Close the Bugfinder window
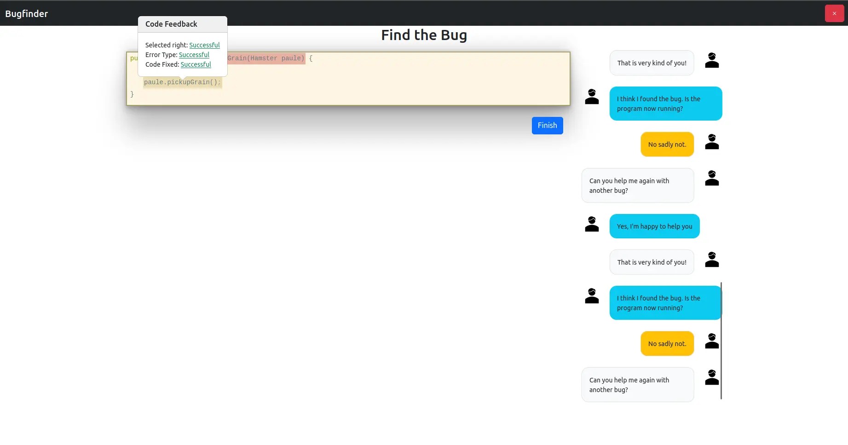The width and height of the screenshot is (848, 445). click(834, 13)
